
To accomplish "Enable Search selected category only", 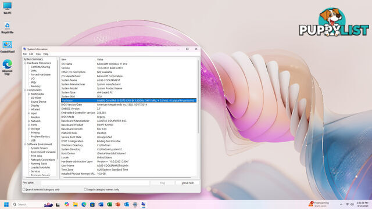I will [24, 190].
